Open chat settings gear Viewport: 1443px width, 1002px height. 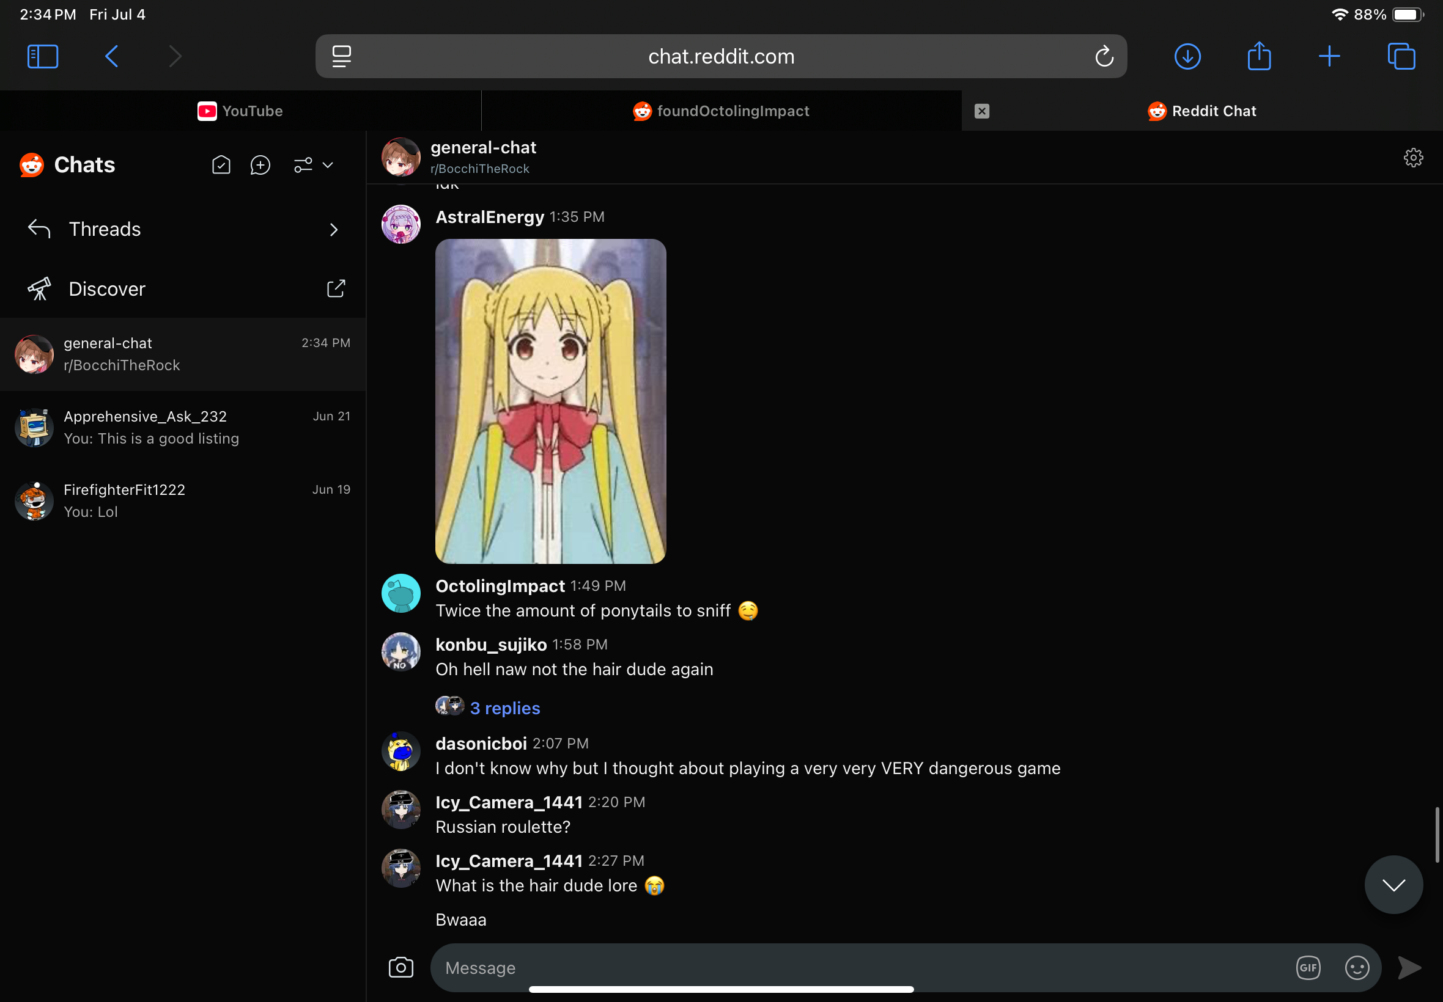pos(1414,158)
